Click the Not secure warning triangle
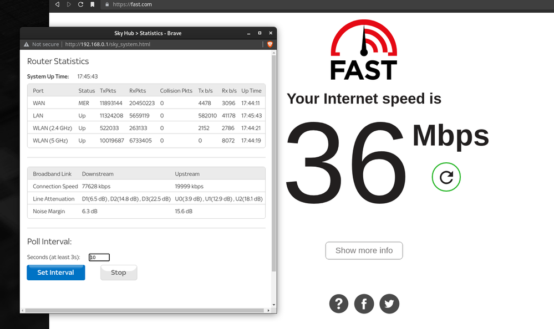The image size is (554, 329). tap(26, 44)
